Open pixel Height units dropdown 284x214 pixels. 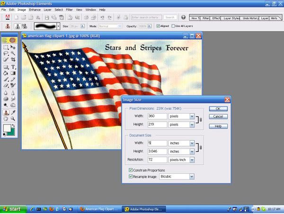pos(192,125)
